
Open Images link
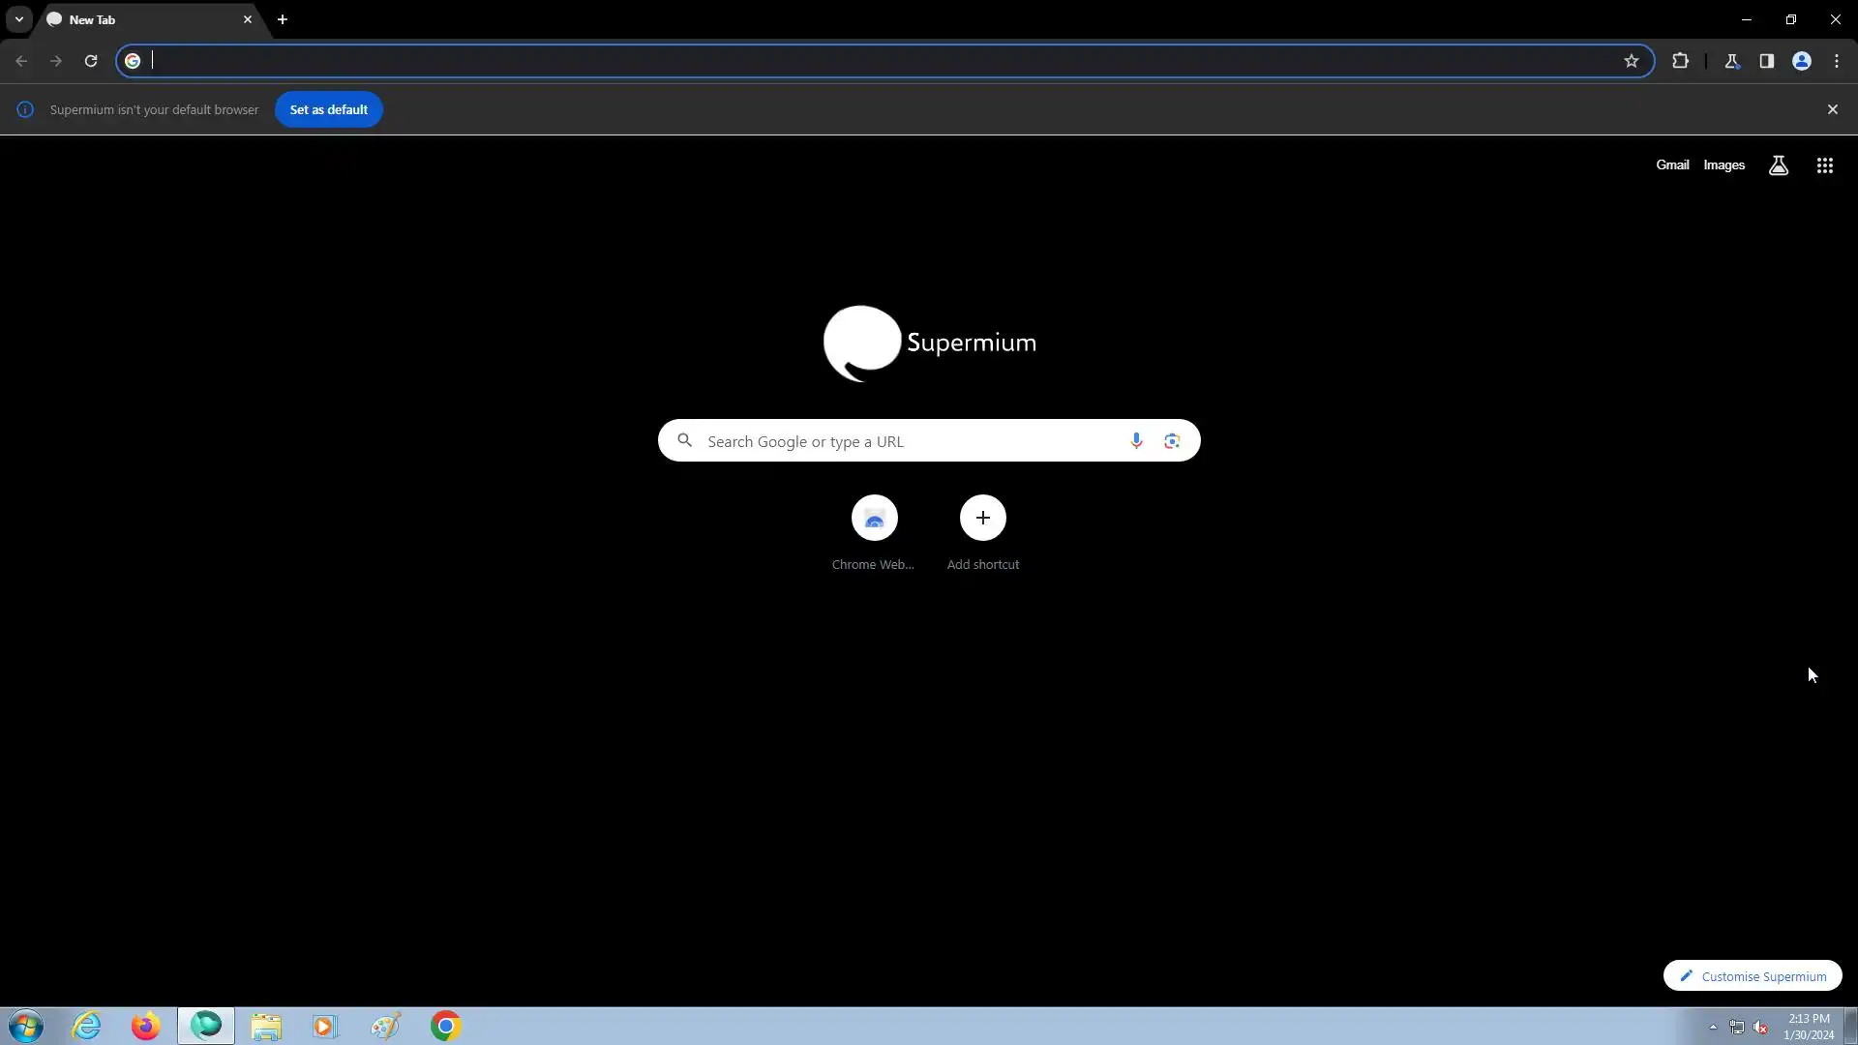click(x=1723, y=165)
